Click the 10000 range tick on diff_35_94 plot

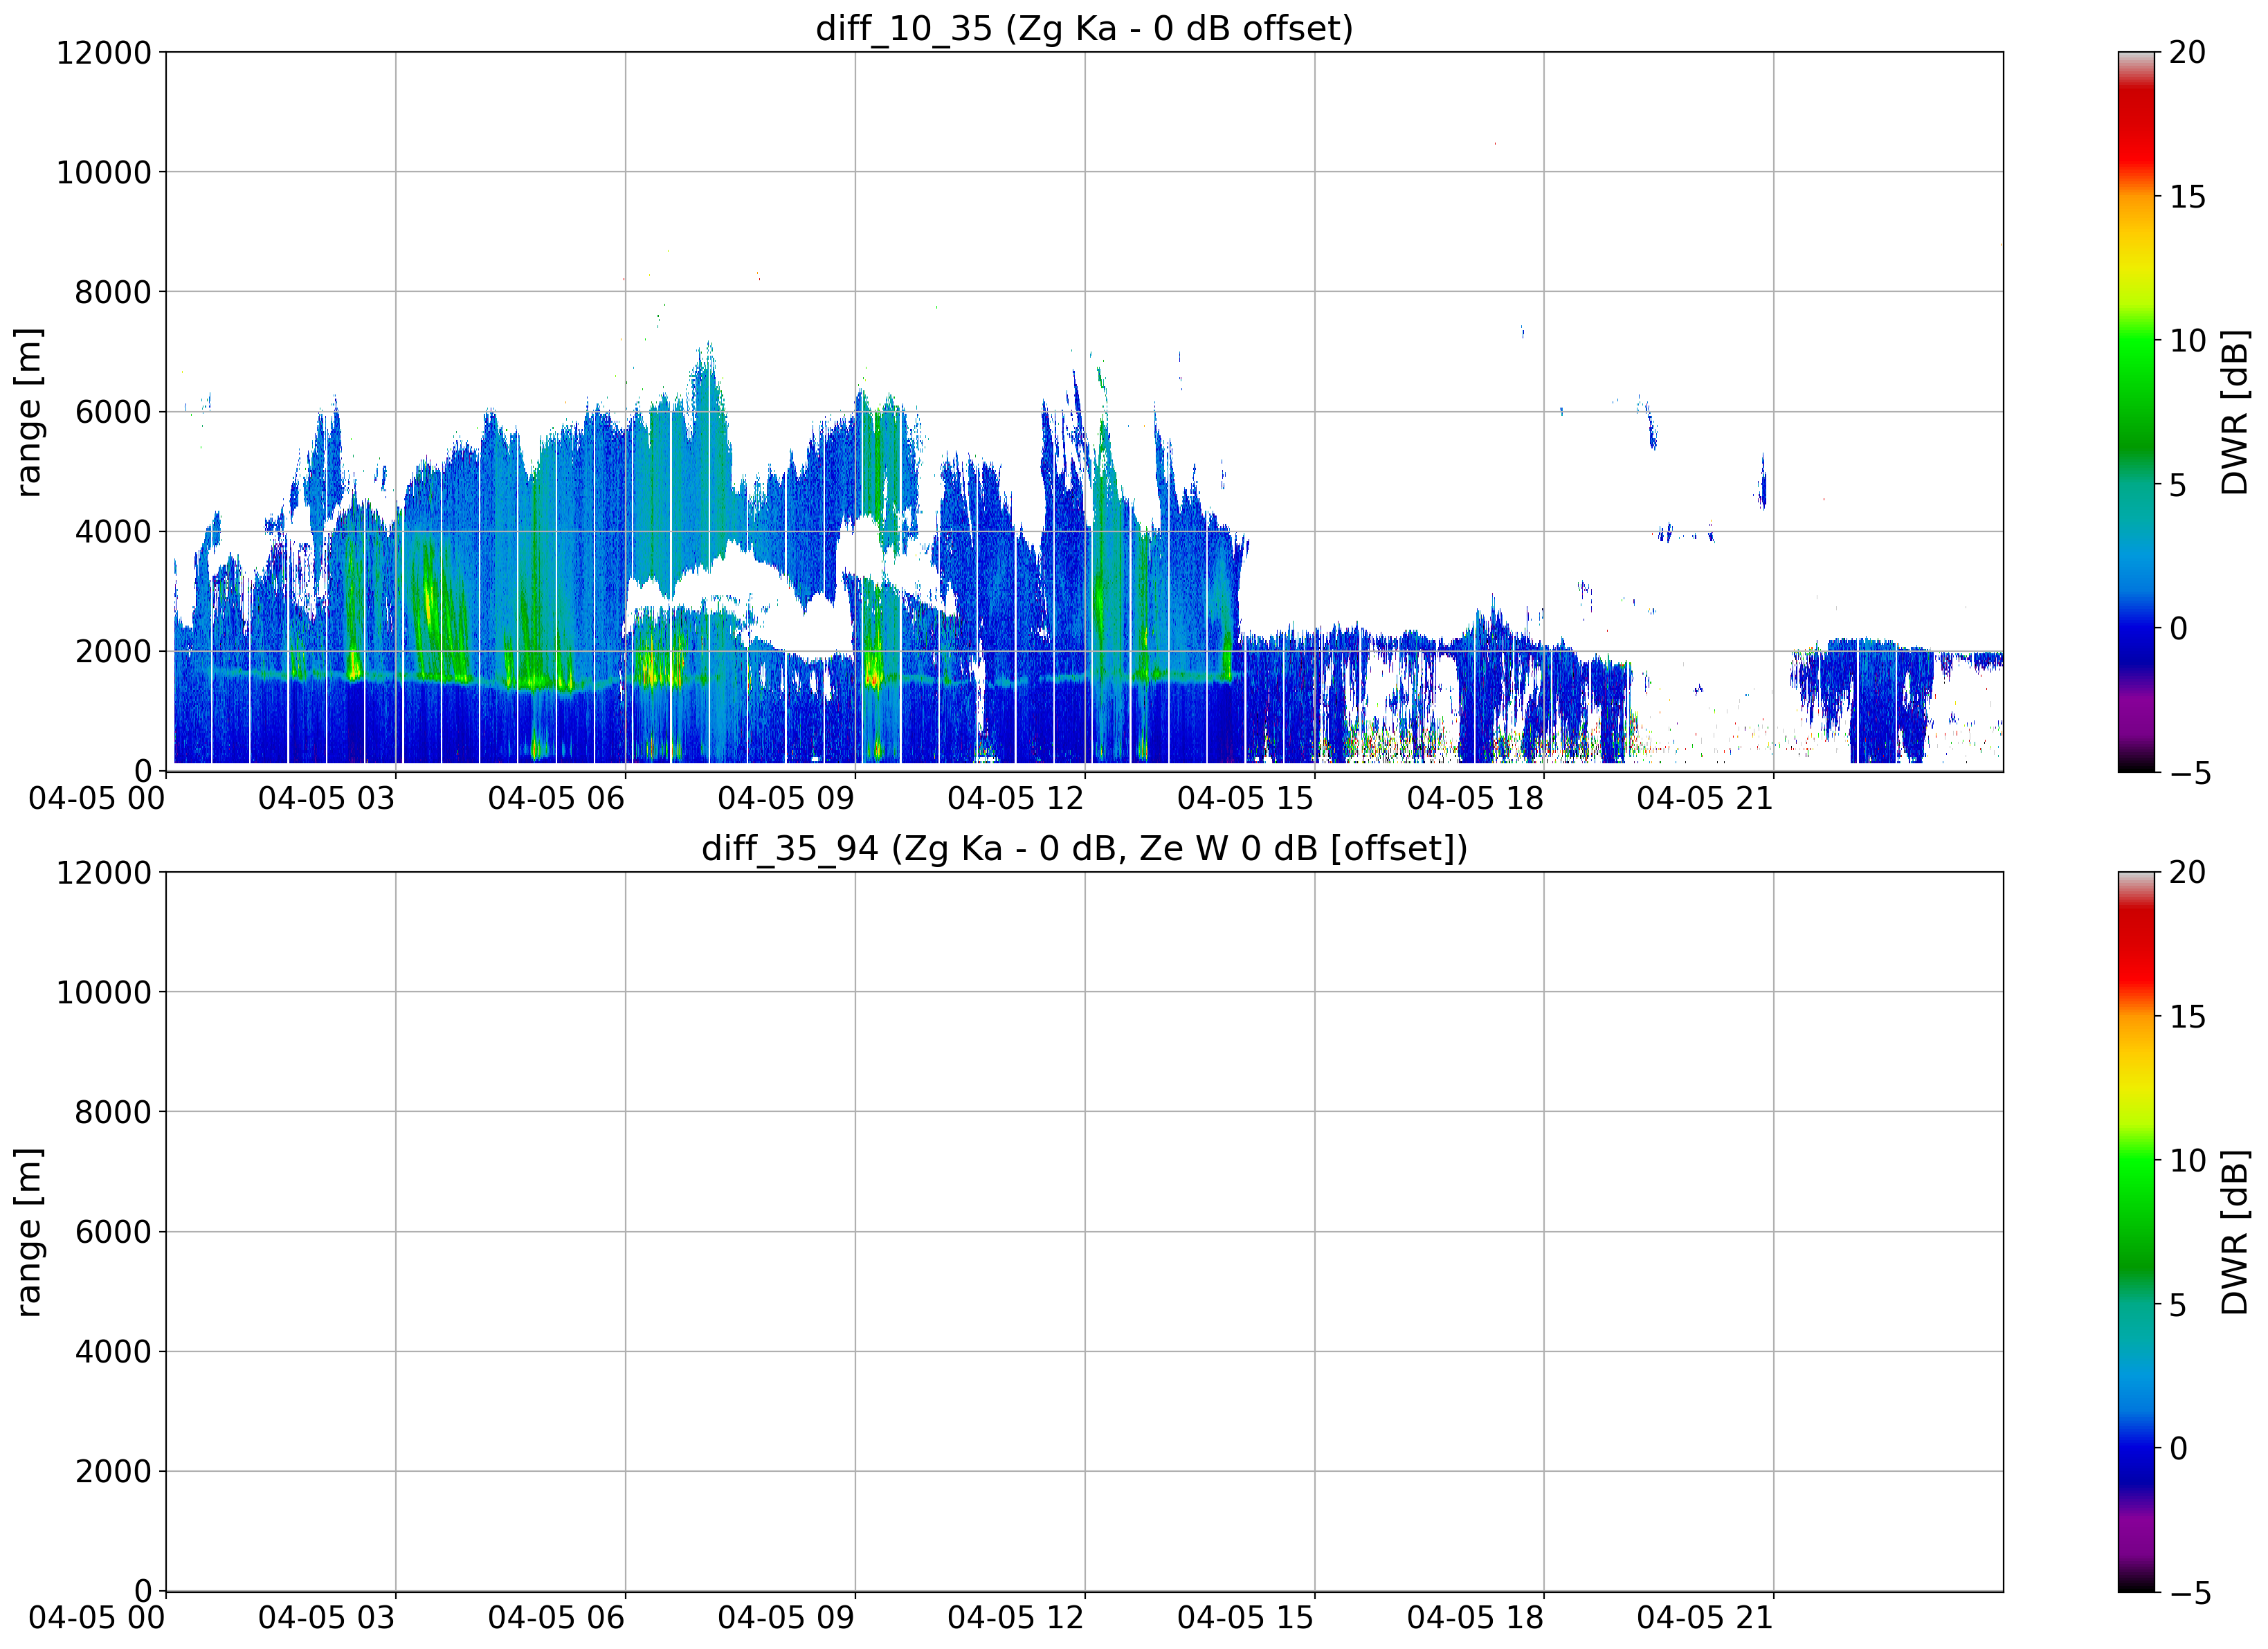click(x=104, y=992)
